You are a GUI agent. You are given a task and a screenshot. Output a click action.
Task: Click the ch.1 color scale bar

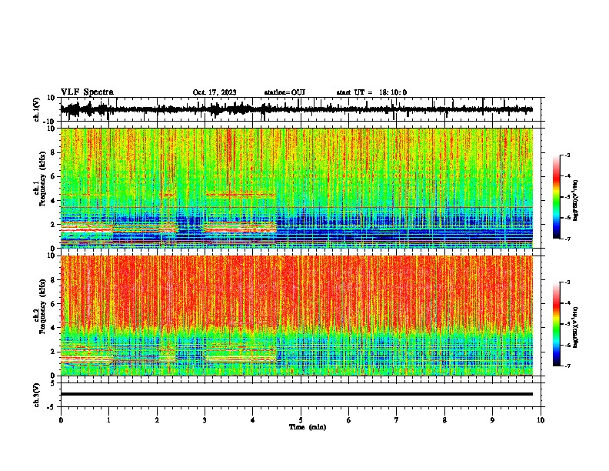(556, 197)
